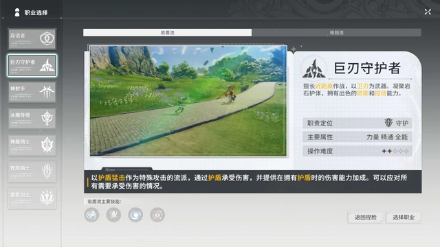Choose the 青岚骑士 class card
Screen dimensions: 440x247
click(32, 172)
